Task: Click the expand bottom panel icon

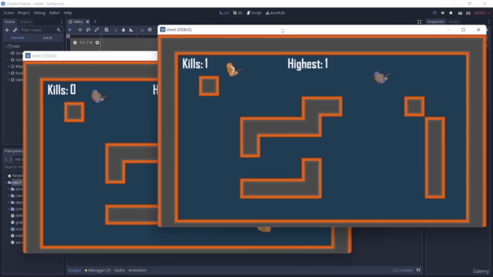Action: [418, 270]
